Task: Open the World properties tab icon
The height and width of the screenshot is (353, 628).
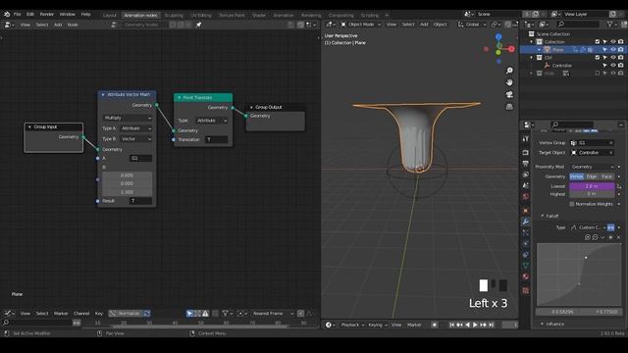Action: (526, 196)
